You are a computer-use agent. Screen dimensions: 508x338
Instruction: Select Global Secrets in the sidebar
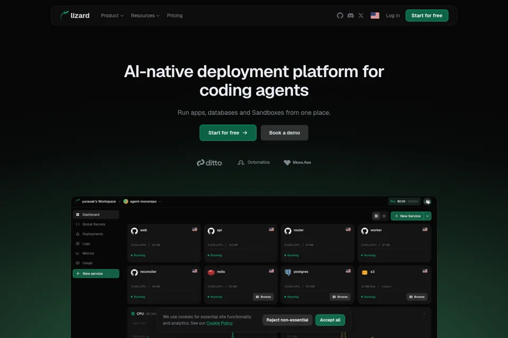pos(96,224)
